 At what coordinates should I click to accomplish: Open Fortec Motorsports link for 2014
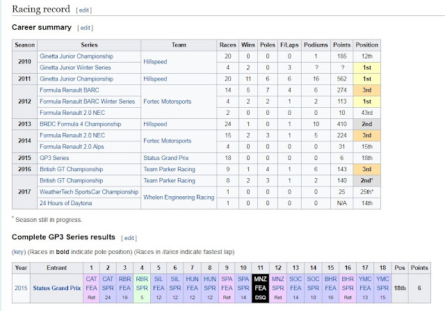pos(168,141)
